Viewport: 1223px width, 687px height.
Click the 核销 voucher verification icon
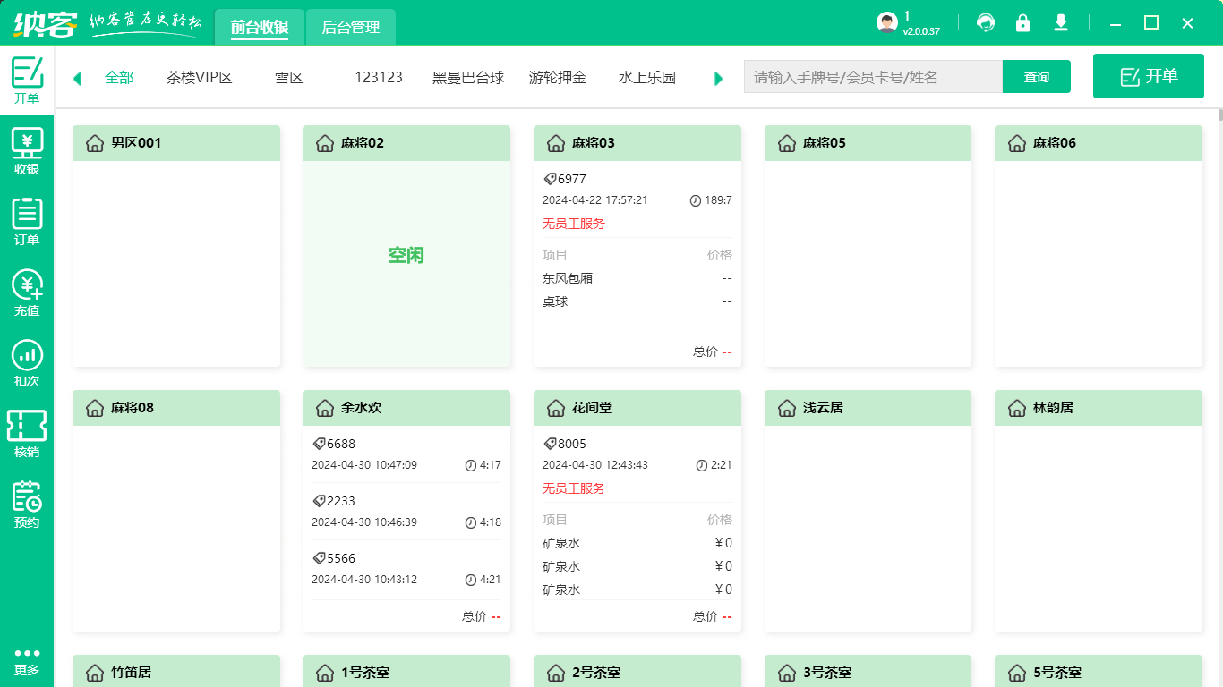pos(27,434)
